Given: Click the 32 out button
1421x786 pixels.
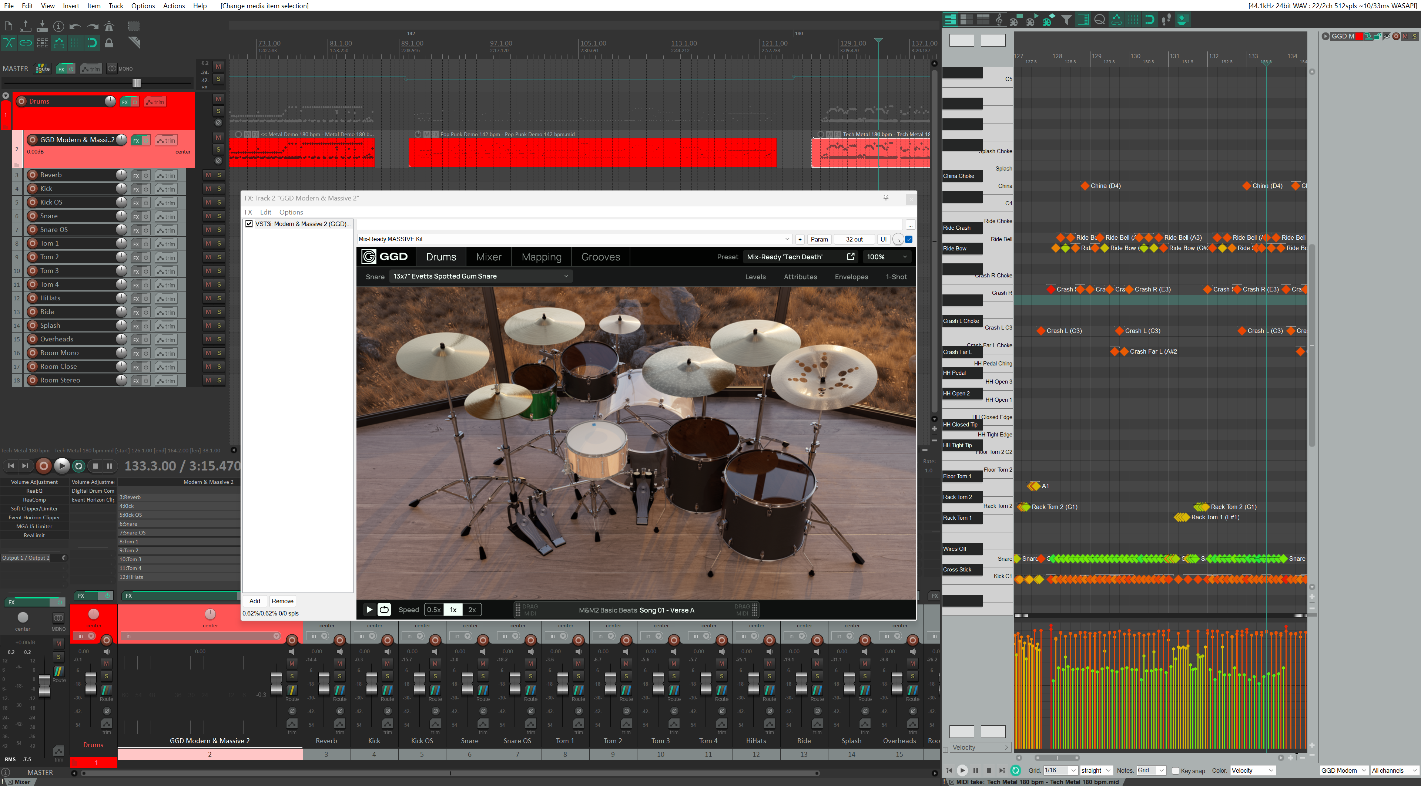Looking at the screenshot, I should coord(854,239).
